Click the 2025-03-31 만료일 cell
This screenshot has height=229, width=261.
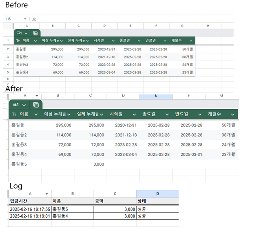coord(191,155)
